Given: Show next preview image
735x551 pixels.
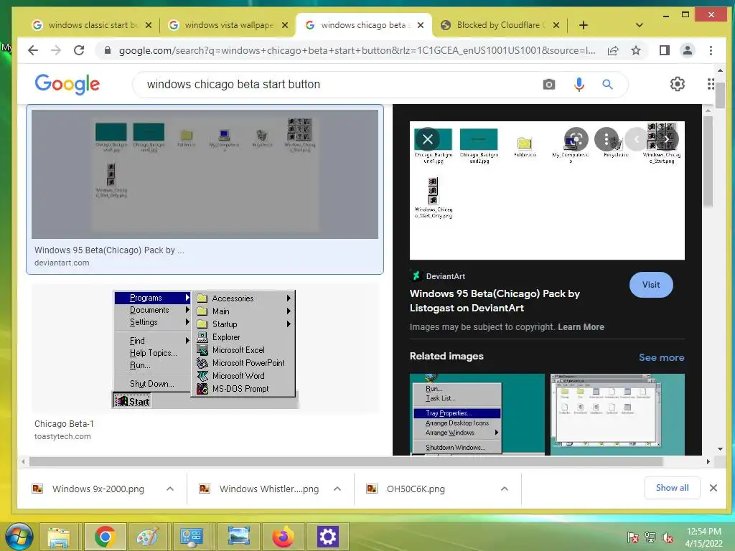Looking at the screenshot, I should click(x=667, y=138).
